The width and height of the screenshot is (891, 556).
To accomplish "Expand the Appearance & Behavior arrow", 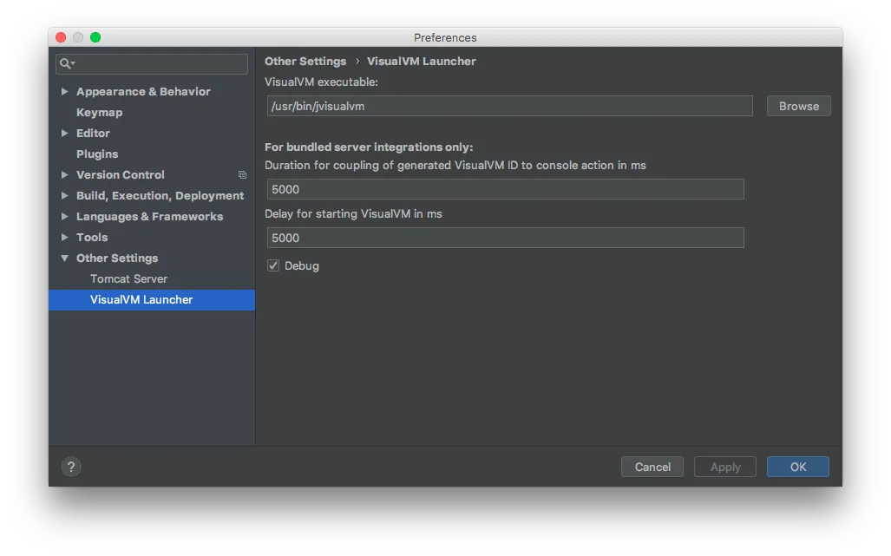I will tap(65, 91).
